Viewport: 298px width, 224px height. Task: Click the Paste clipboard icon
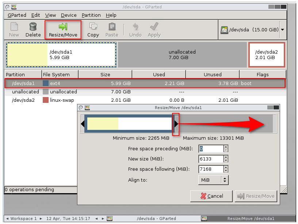[112, 27]
